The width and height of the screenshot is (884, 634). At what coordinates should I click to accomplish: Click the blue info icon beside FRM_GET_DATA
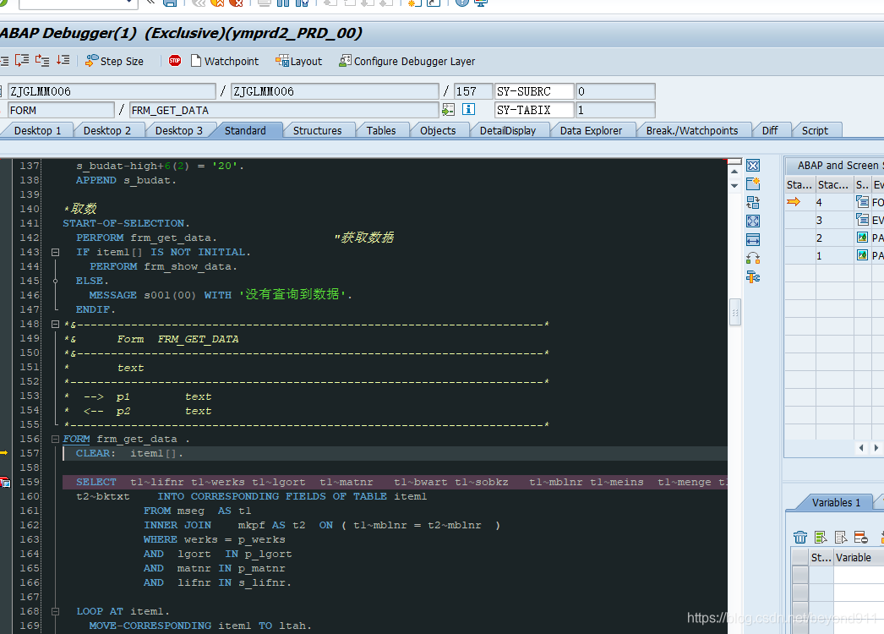pyautogui.click(x=468, y=109)
